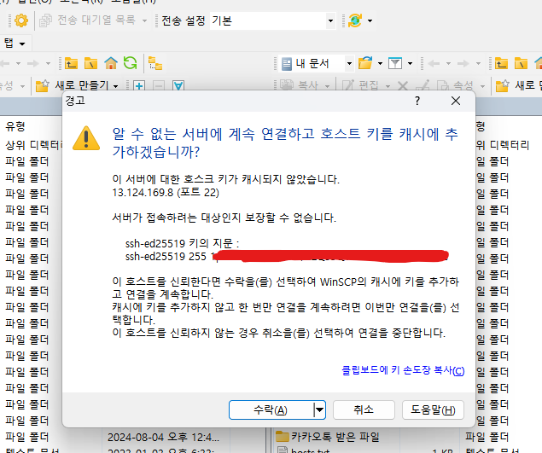Expand the 수락 button dropdown arrow
This screenshot has width=542, height=453.
click(x=320, y=409)
